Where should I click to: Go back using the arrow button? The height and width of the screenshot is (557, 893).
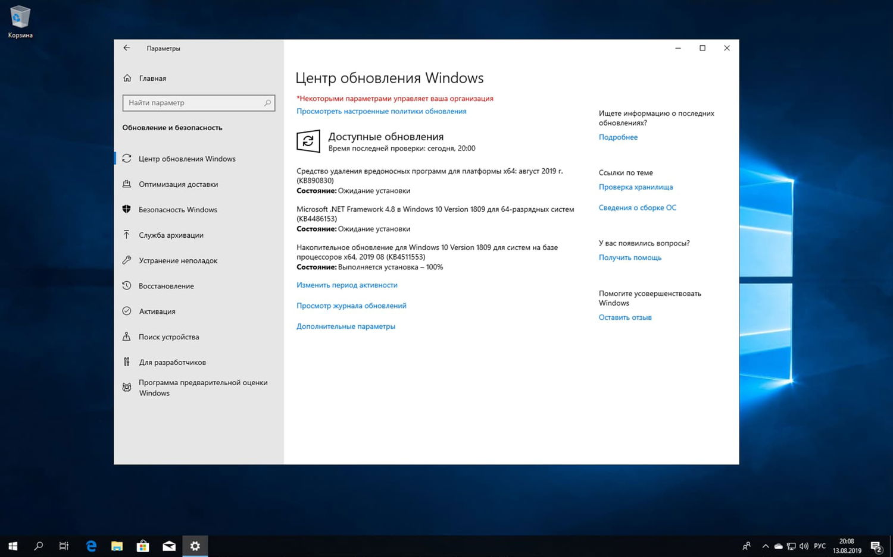(x=126, y=48)
